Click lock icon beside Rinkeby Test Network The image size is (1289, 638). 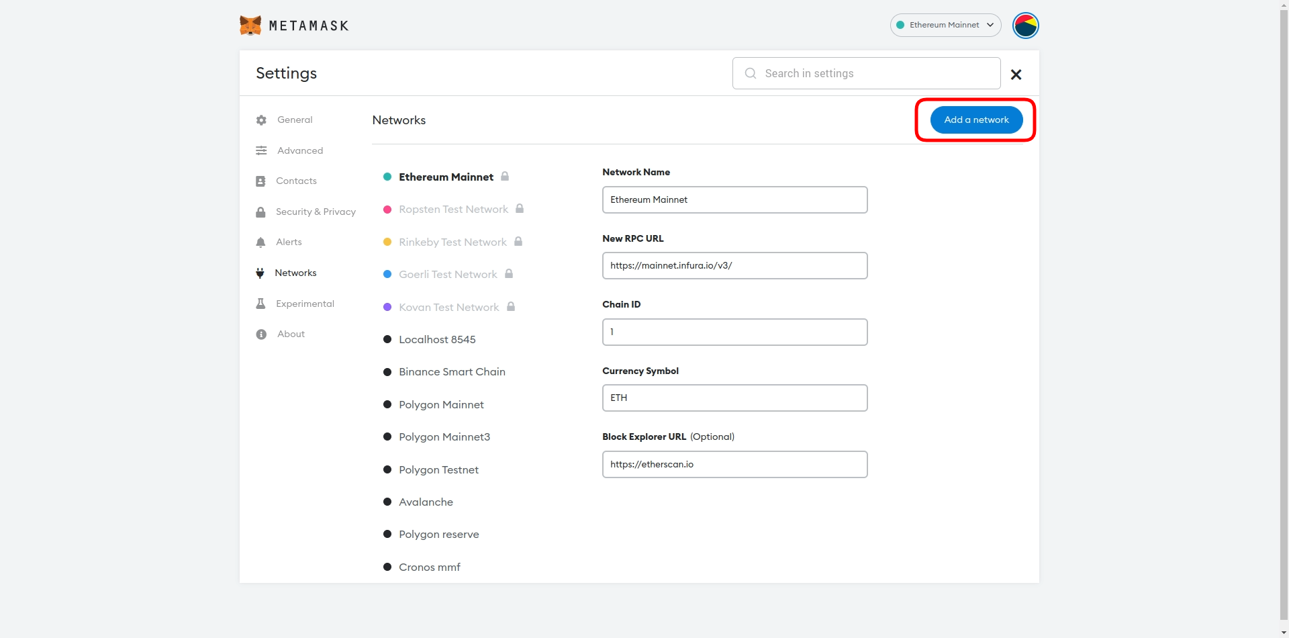coord(518,241)
